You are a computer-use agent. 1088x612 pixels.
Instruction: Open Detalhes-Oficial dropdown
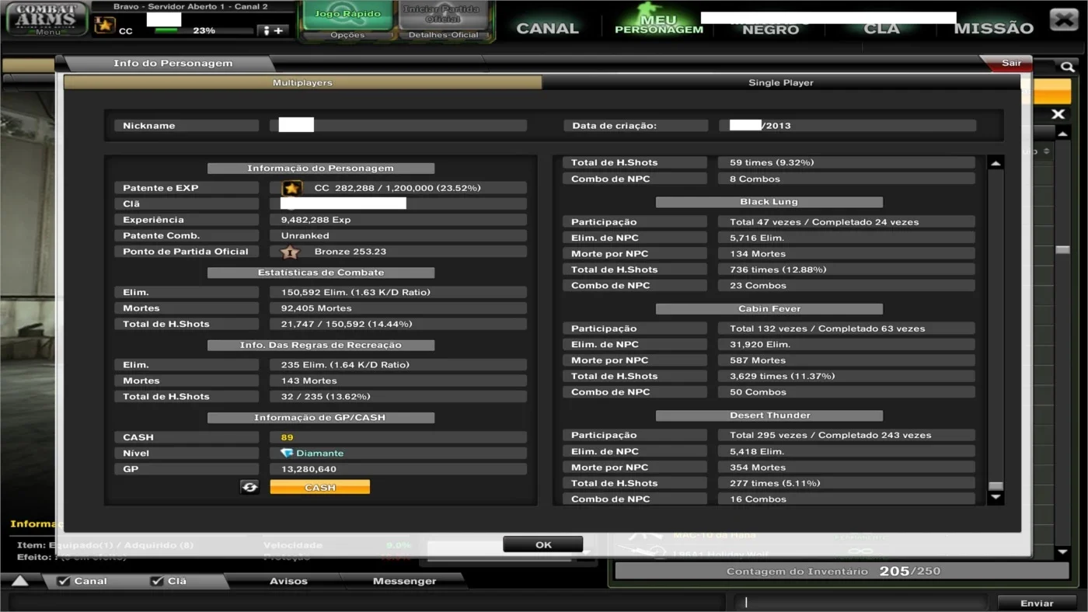(x=443, y=36)
